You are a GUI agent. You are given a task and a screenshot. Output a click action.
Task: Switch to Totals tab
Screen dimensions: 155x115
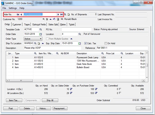click(72, 24)
